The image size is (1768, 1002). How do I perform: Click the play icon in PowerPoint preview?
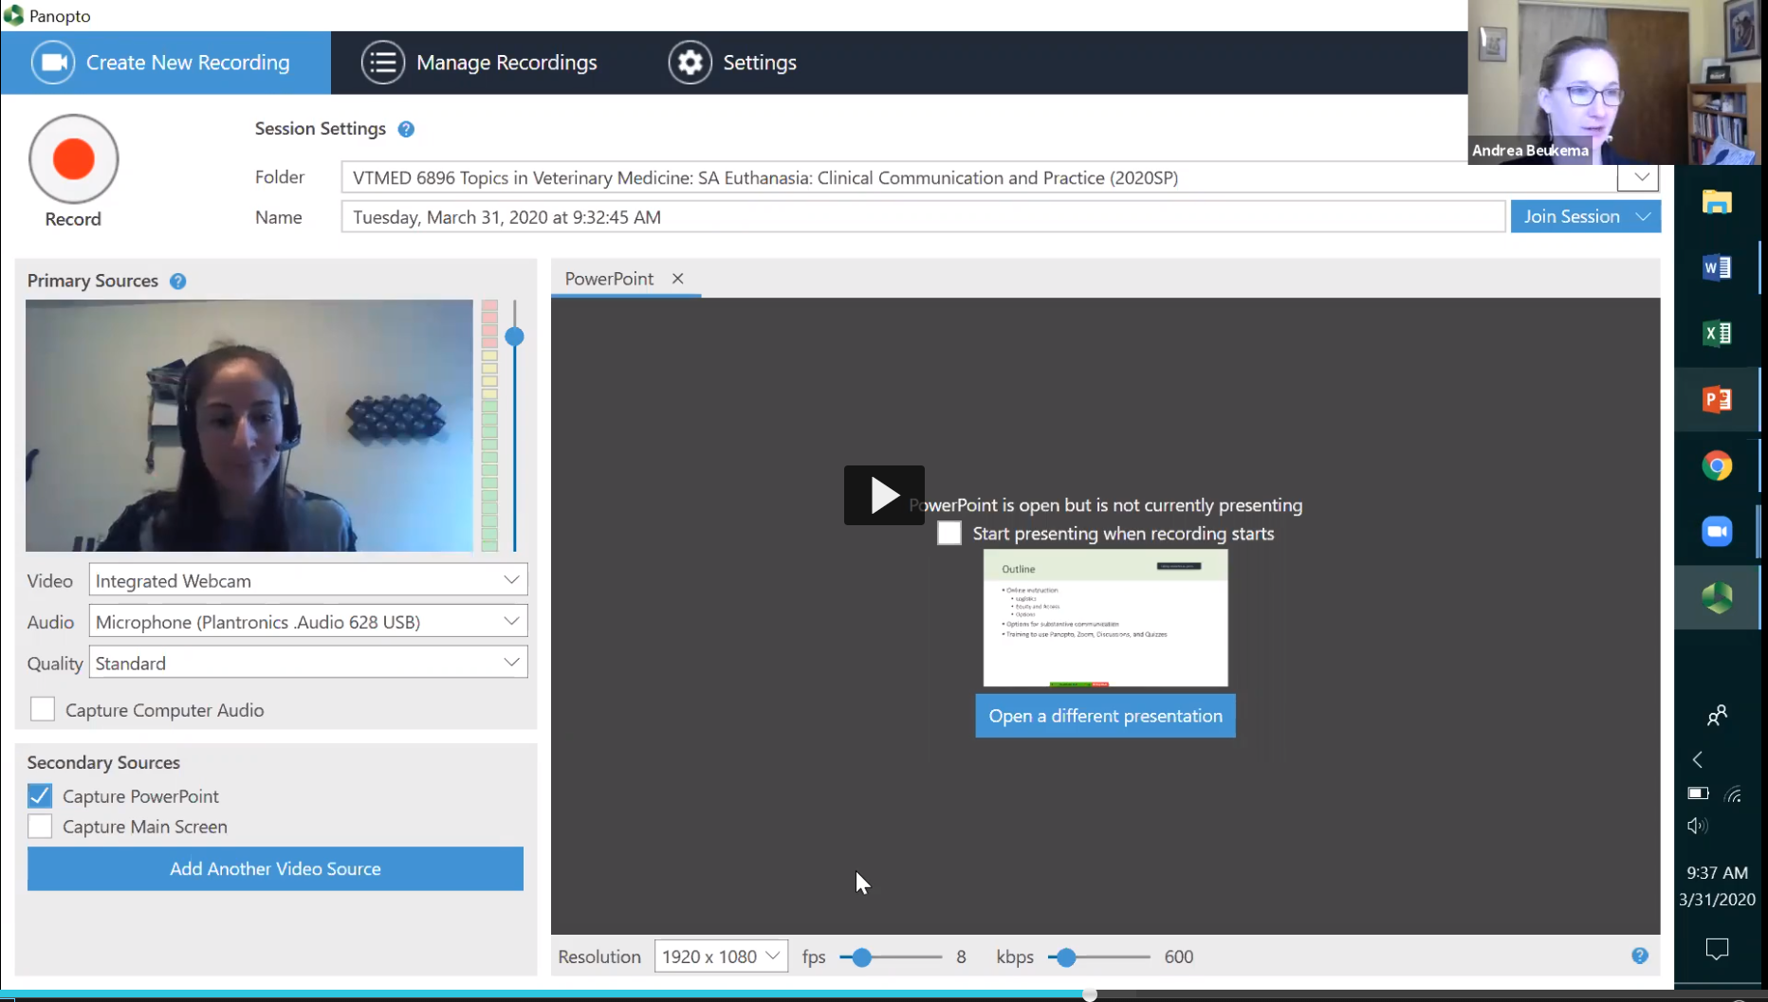(x=884, y=495)
